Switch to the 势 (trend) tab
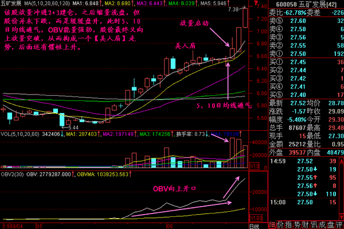The image size is (344, 229). [x=296, y=225]
